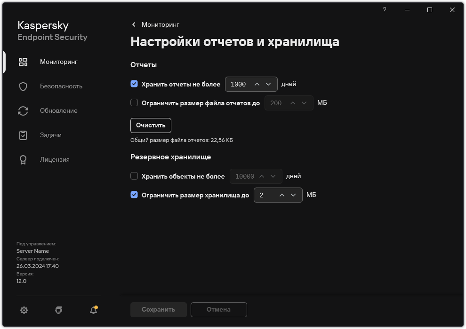466x329 pixels.
Task: Open help via question mark
Action: [384, 9]
